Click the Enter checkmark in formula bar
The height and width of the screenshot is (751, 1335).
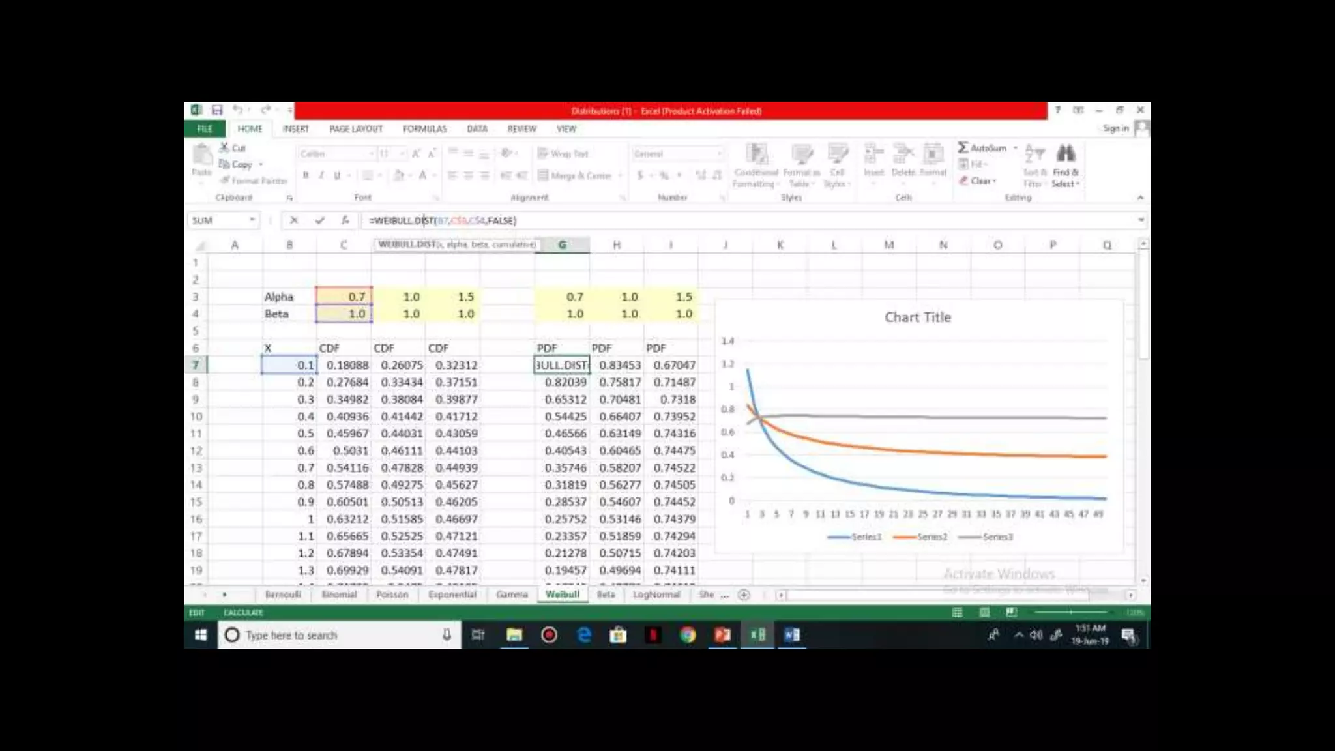pos(319,220)
